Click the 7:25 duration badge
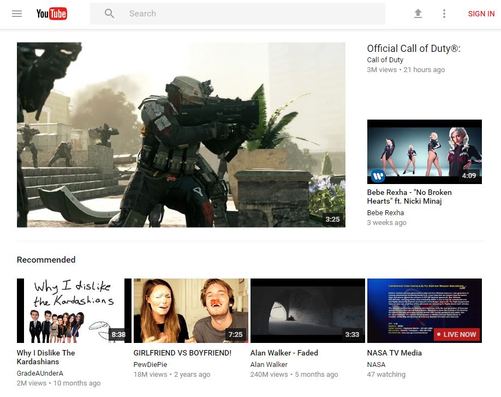Screen dimensions: 501x397 click(x=235, y=334)
